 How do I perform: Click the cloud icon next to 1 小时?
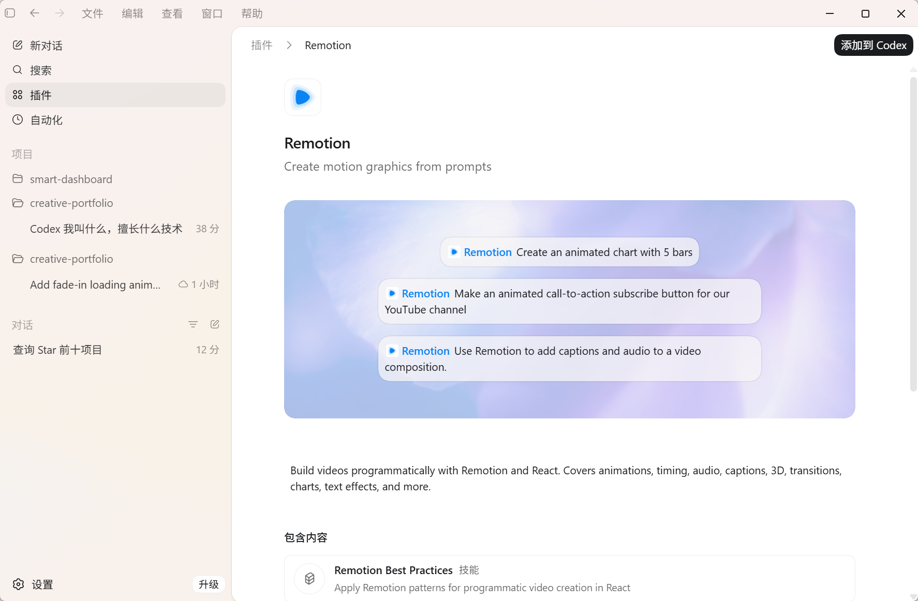(x=183, y=284)
